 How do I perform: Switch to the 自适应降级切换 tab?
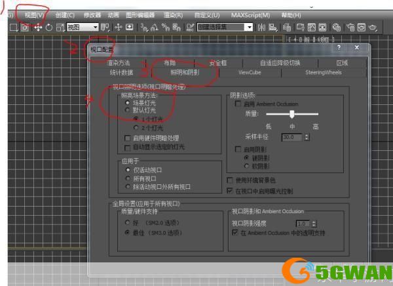[x=280, y=63]
